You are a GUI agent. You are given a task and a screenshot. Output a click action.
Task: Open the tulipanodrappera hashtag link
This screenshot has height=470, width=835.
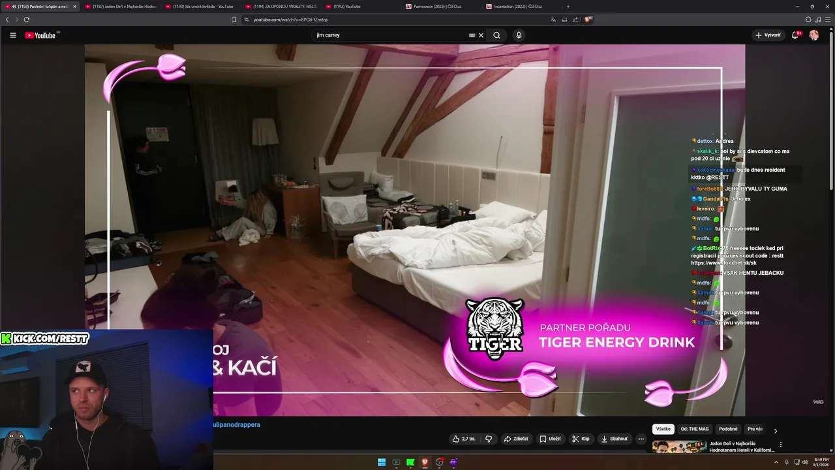pyautogui.click(x=237, y=424)
